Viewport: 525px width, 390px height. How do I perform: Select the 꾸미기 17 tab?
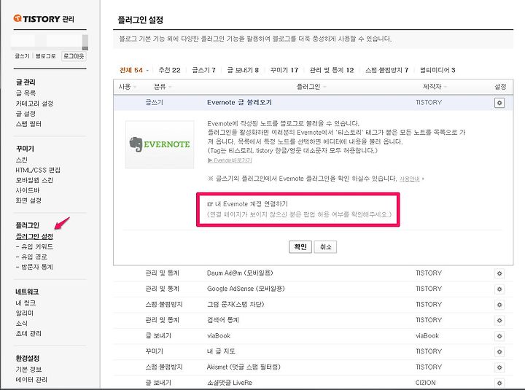pyautogui.click(x=284, y=70)
